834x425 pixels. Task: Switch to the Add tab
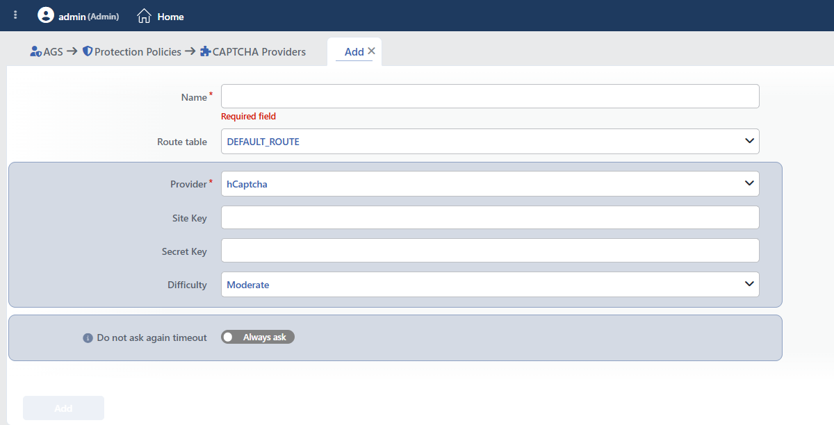pos(354,51)
